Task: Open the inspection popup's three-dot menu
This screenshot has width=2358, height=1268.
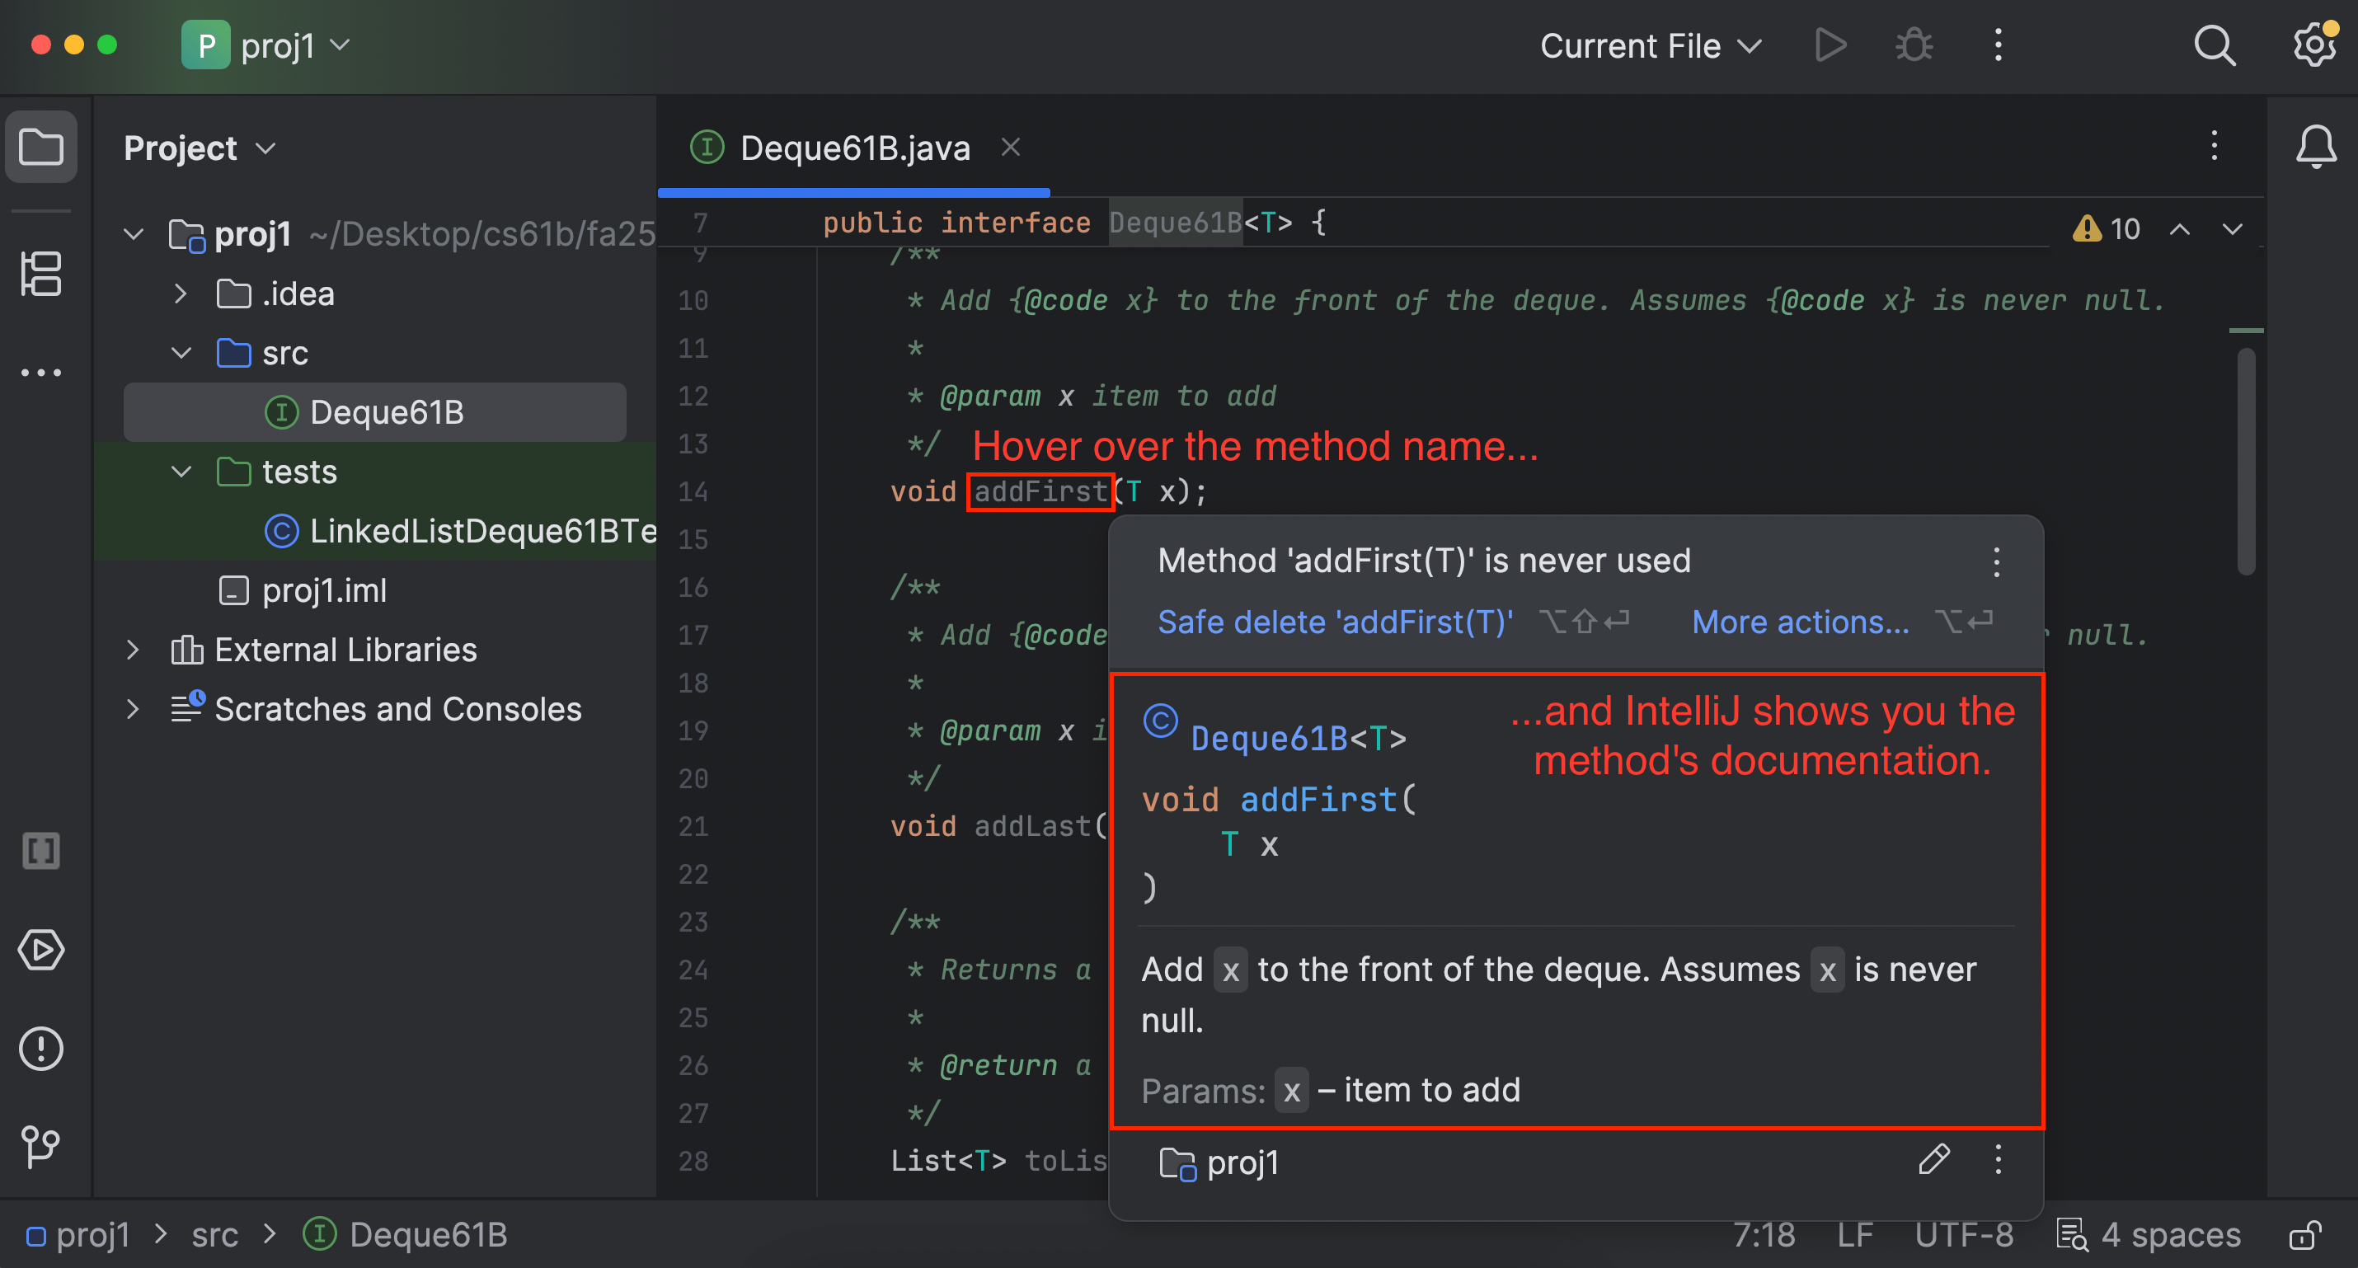Action: 1996,562
